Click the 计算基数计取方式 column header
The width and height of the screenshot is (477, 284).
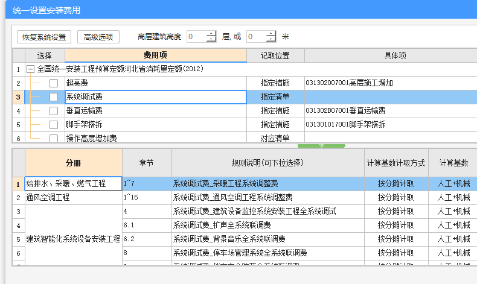click(396, 163)
